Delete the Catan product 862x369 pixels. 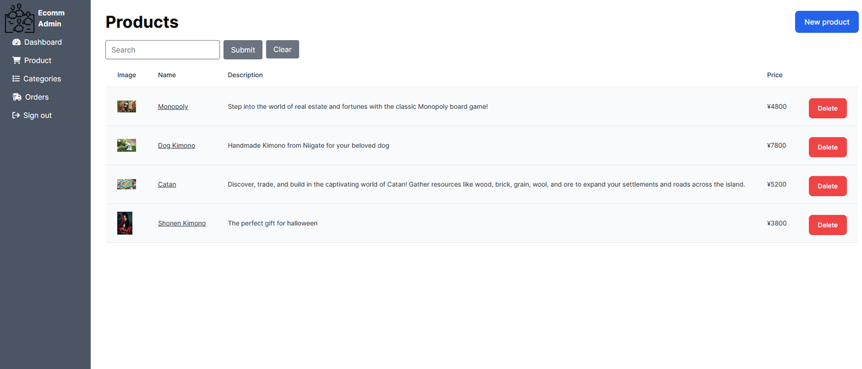point(827,186)
